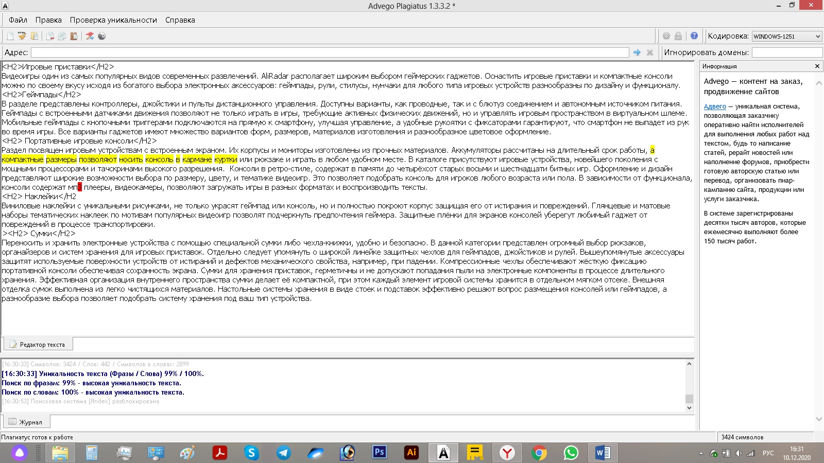Cancel loading with the grey X icon
Viewport: 824px width, 463px height.
click(650, 52)
